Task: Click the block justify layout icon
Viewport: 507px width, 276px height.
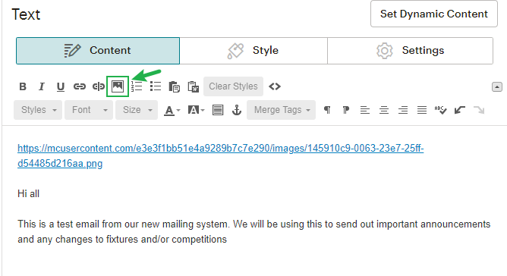Action: pyautogui.click(x=218, y=110)
